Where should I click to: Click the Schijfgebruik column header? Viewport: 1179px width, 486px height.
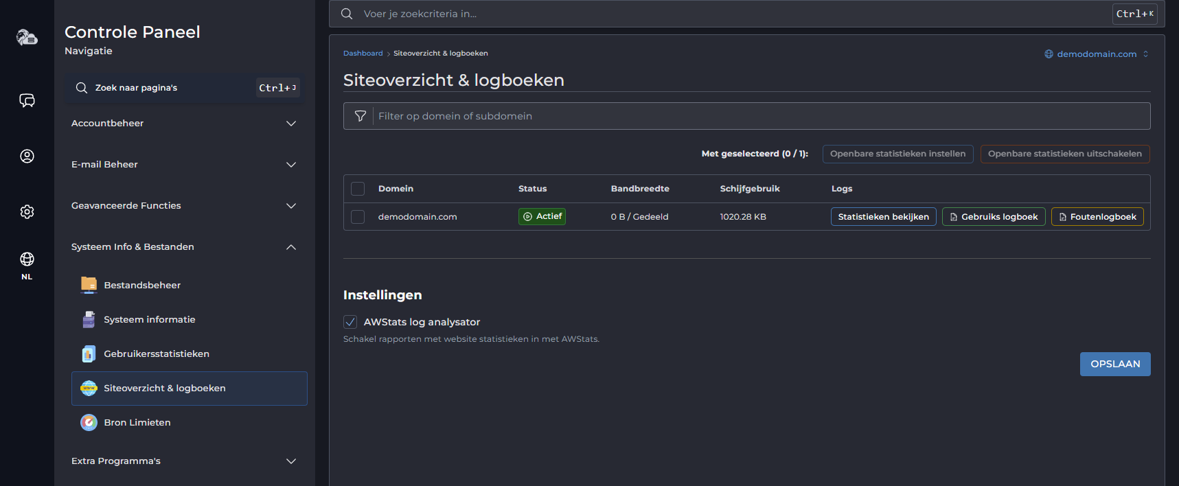(x=750, y=189)
